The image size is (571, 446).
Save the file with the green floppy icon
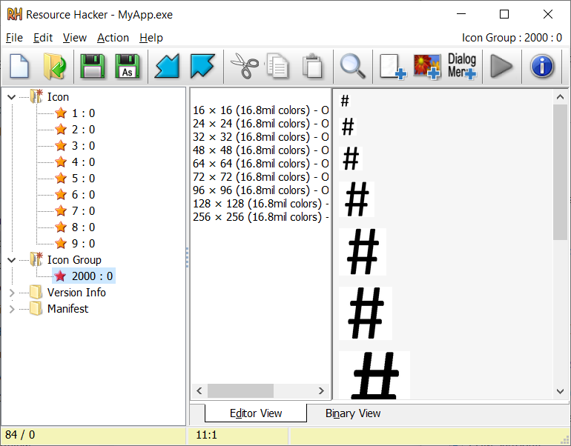pyautogui.click(x=92, y=66)
